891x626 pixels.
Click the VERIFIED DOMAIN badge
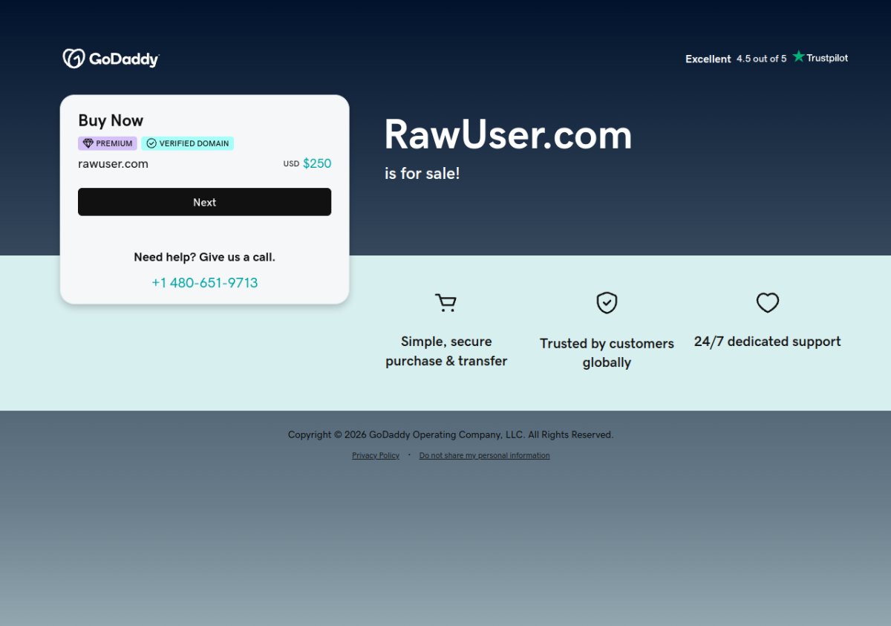pyautogui.click(x=188, y=143)
